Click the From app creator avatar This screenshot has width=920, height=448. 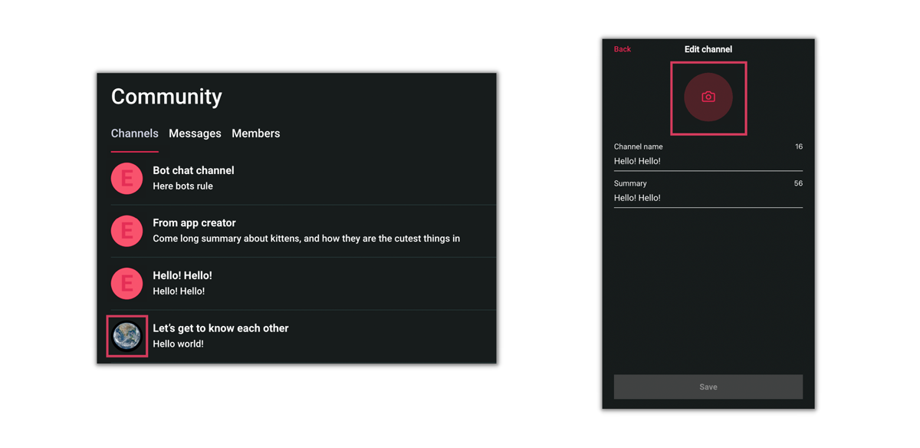click(127, 231)
